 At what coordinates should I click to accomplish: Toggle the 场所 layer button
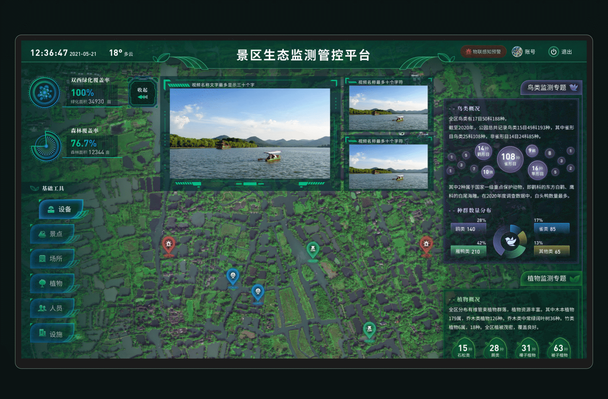click(52, 259)
